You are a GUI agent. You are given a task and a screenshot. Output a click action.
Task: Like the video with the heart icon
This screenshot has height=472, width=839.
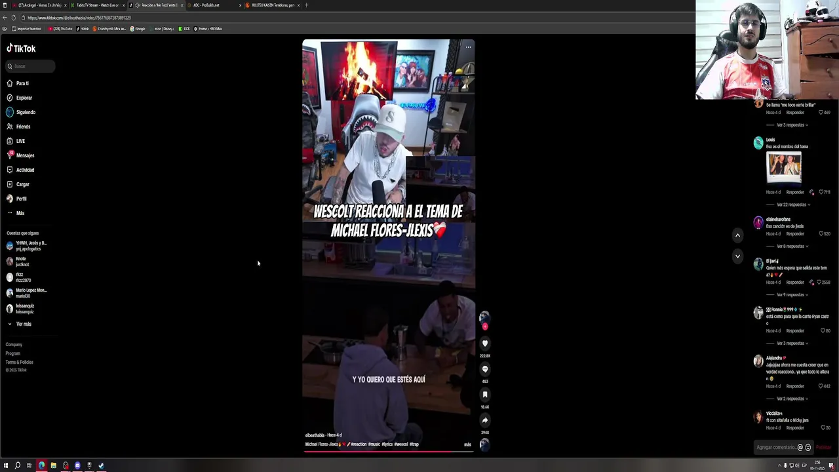(x=485, y=343)
